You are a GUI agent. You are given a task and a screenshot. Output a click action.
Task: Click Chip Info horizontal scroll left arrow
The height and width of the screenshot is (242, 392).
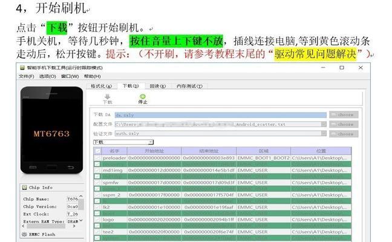click(x=24, y=226)
